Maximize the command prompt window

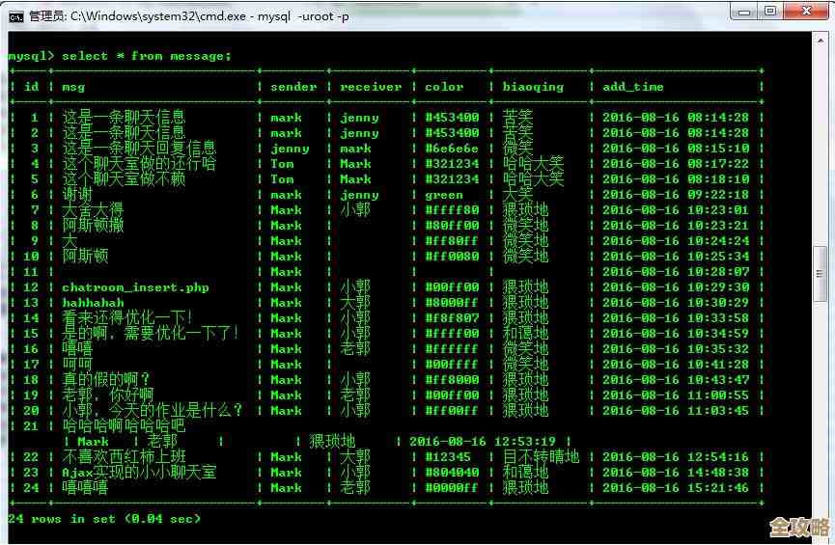click(770, 12)
